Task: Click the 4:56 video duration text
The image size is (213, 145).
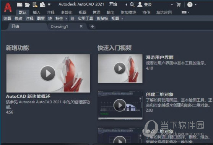Action: (x=10, y=112)
